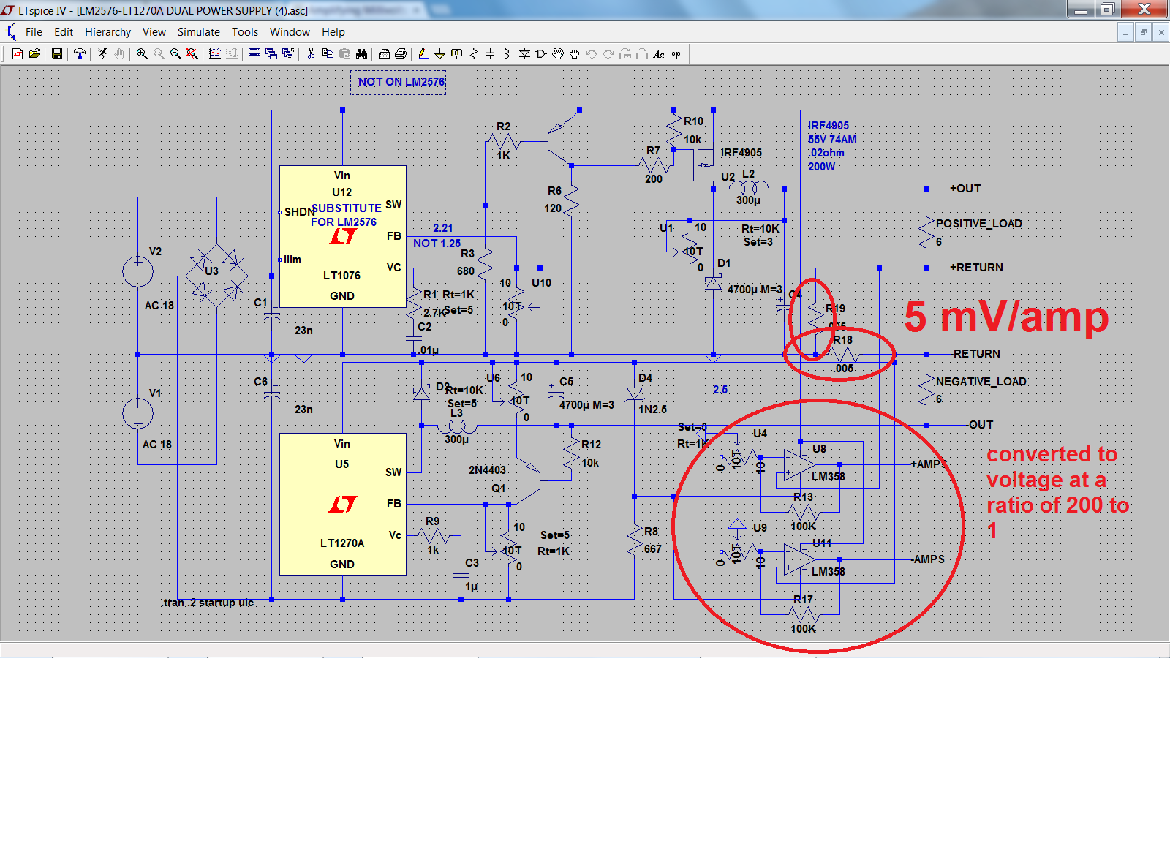The image size is (1170, 849).
Task: Select the LT1270A U5 component
Action: (342, 504)
